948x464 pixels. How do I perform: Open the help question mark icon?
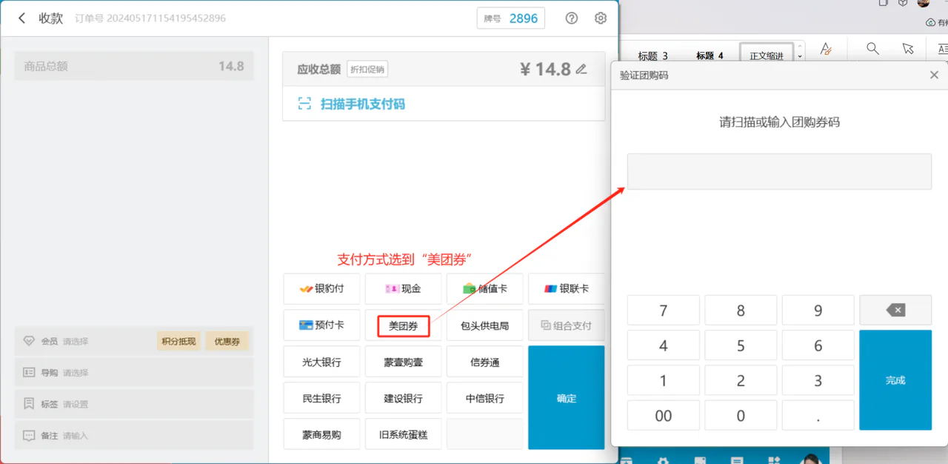[572, 19]
